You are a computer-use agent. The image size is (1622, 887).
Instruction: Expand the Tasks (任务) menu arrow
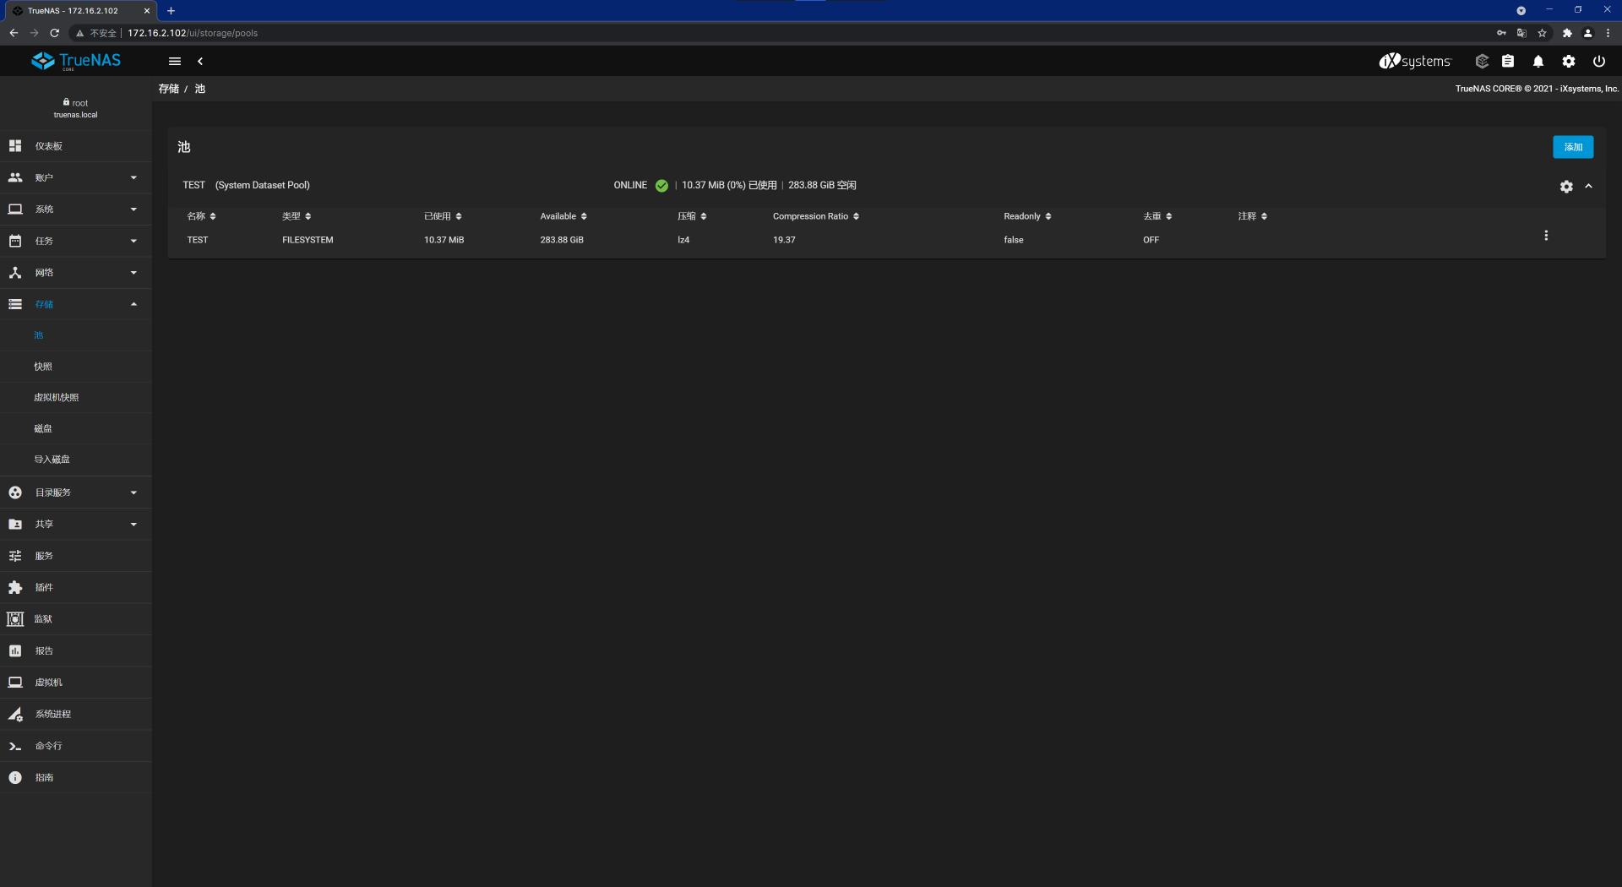pos(133,241)
